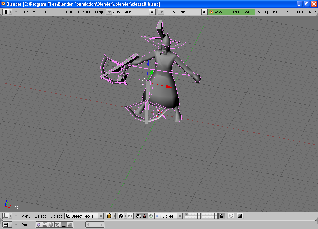This screenshot has width=318, height=229.
Task: Open the www.blender.org link
Action: (x=231, y=12)
